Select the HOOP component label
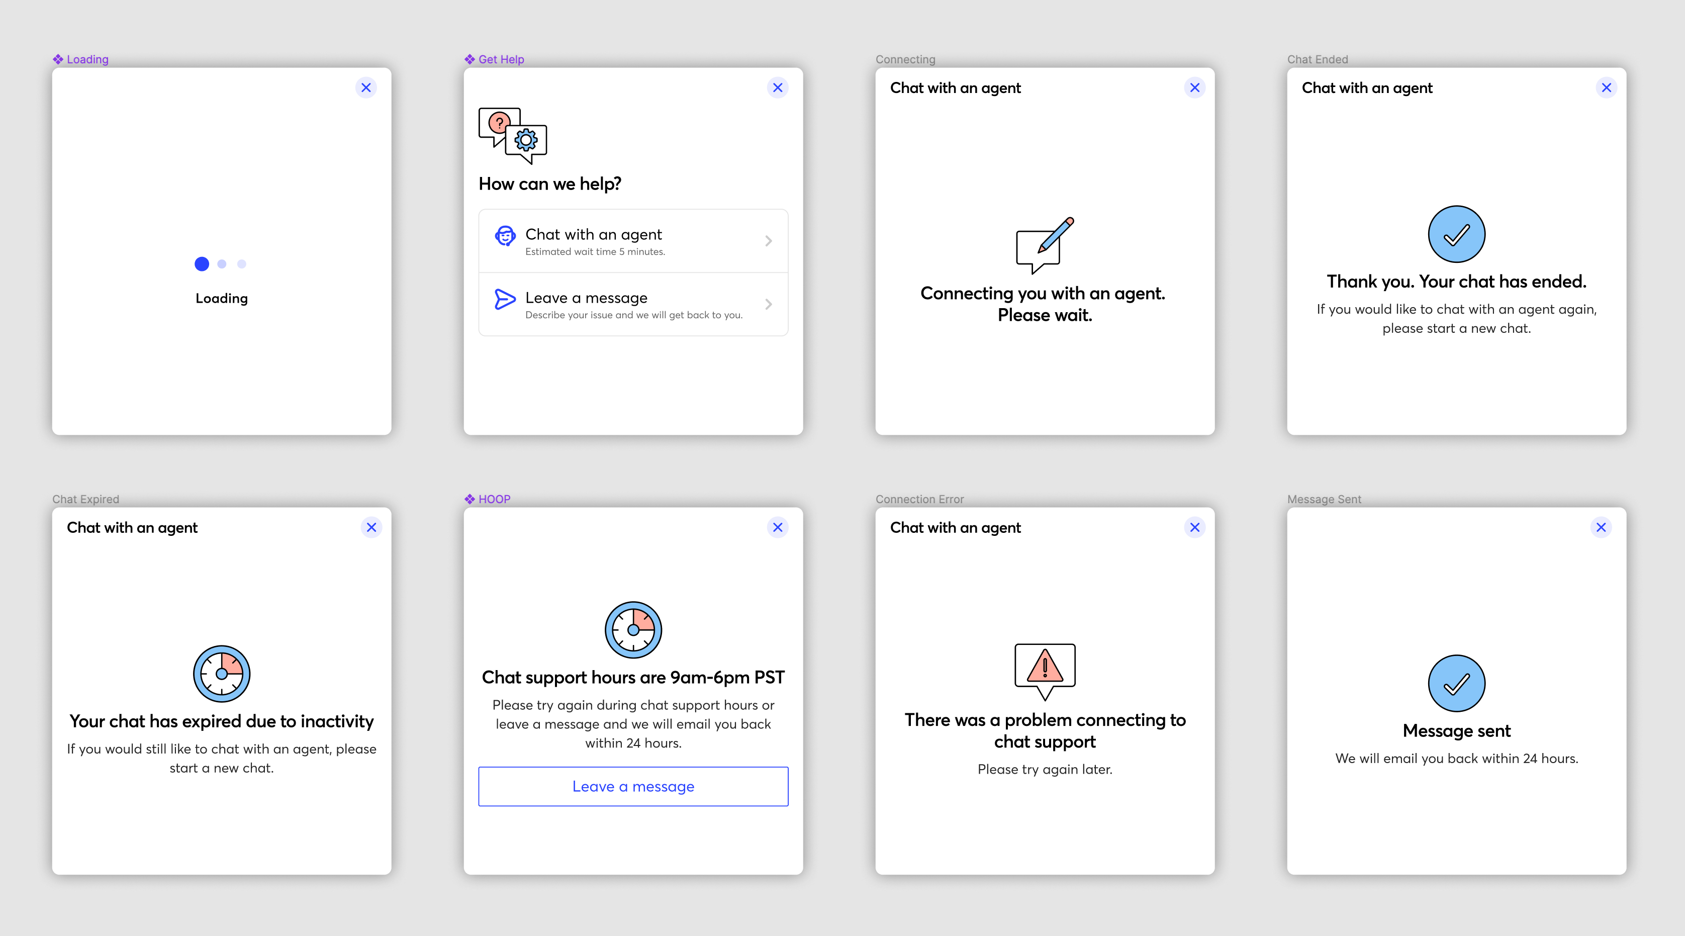Image resolution: width=1685 pixels, height=936 pixels. click(494, 499)
